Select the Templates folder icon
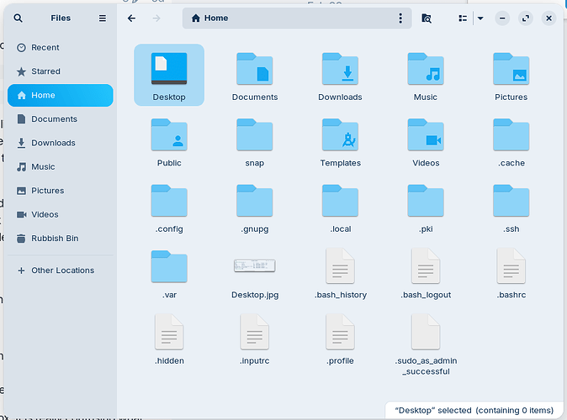This screenshot has height=420, width=567. [x=340, y=134]
